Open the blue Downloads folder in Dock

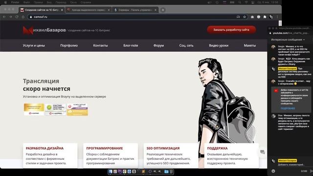pyautogui.click(x=166, y=172)
